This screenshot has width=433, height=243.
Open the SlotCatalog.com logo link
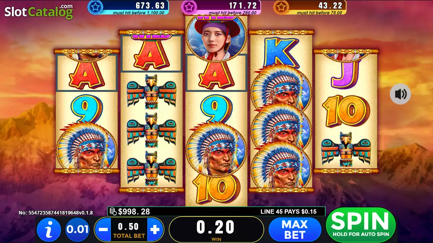[x=38, y=11]
